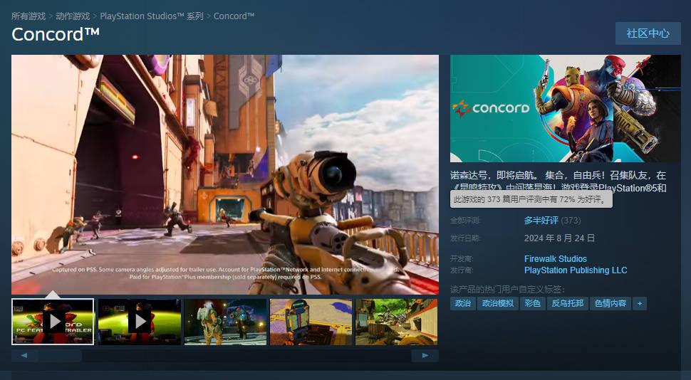Click the Concord™ page title
691x380 pixels.
(x=56, y=34)
